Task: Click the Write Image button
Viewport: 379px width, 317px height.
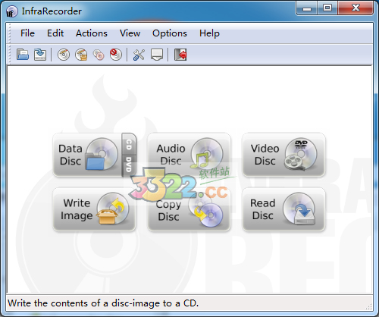Action: pyautogui.click(x=94, y=209)
